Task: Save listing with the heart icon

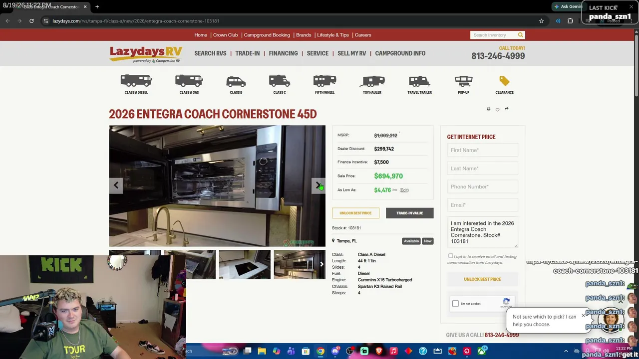Action: pos(497,109)
